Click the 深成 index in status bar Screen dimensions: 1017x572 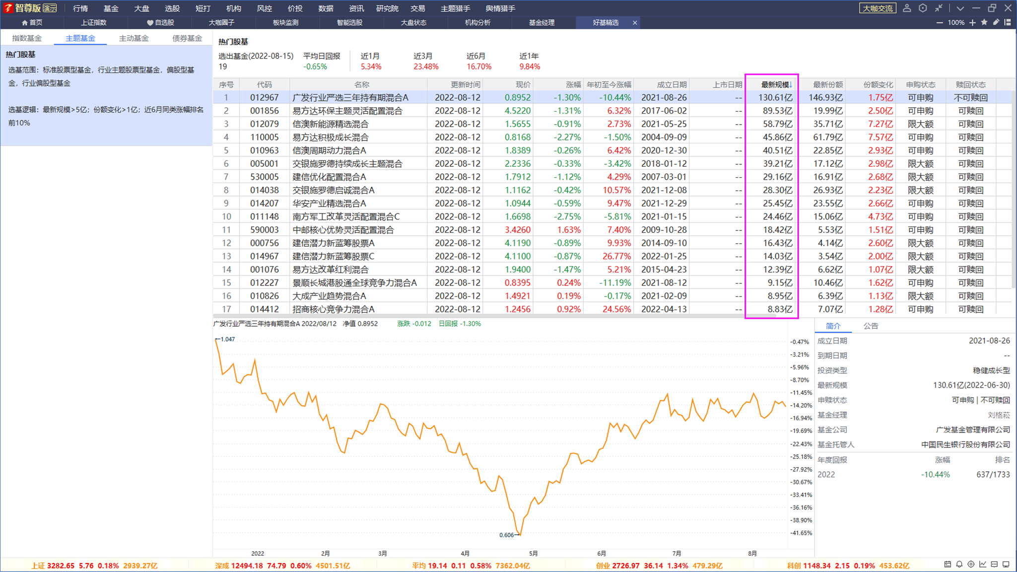(282, 566)
